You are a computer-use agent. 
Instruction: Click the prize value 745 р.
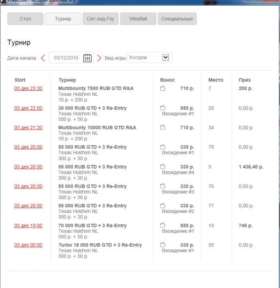click(x=246, y=225)
